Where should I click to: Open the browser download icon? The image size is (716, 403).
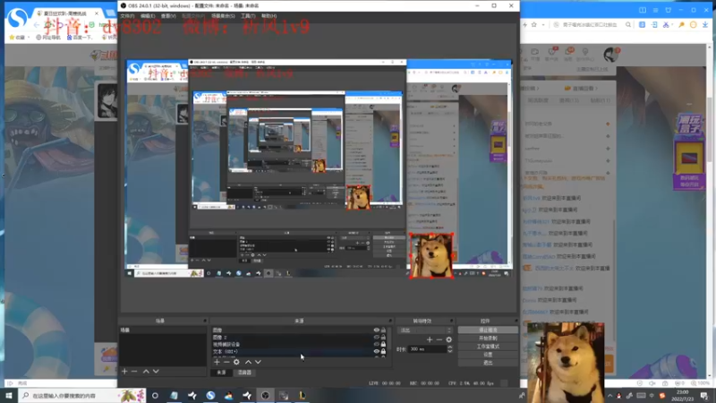coord(705,25)
